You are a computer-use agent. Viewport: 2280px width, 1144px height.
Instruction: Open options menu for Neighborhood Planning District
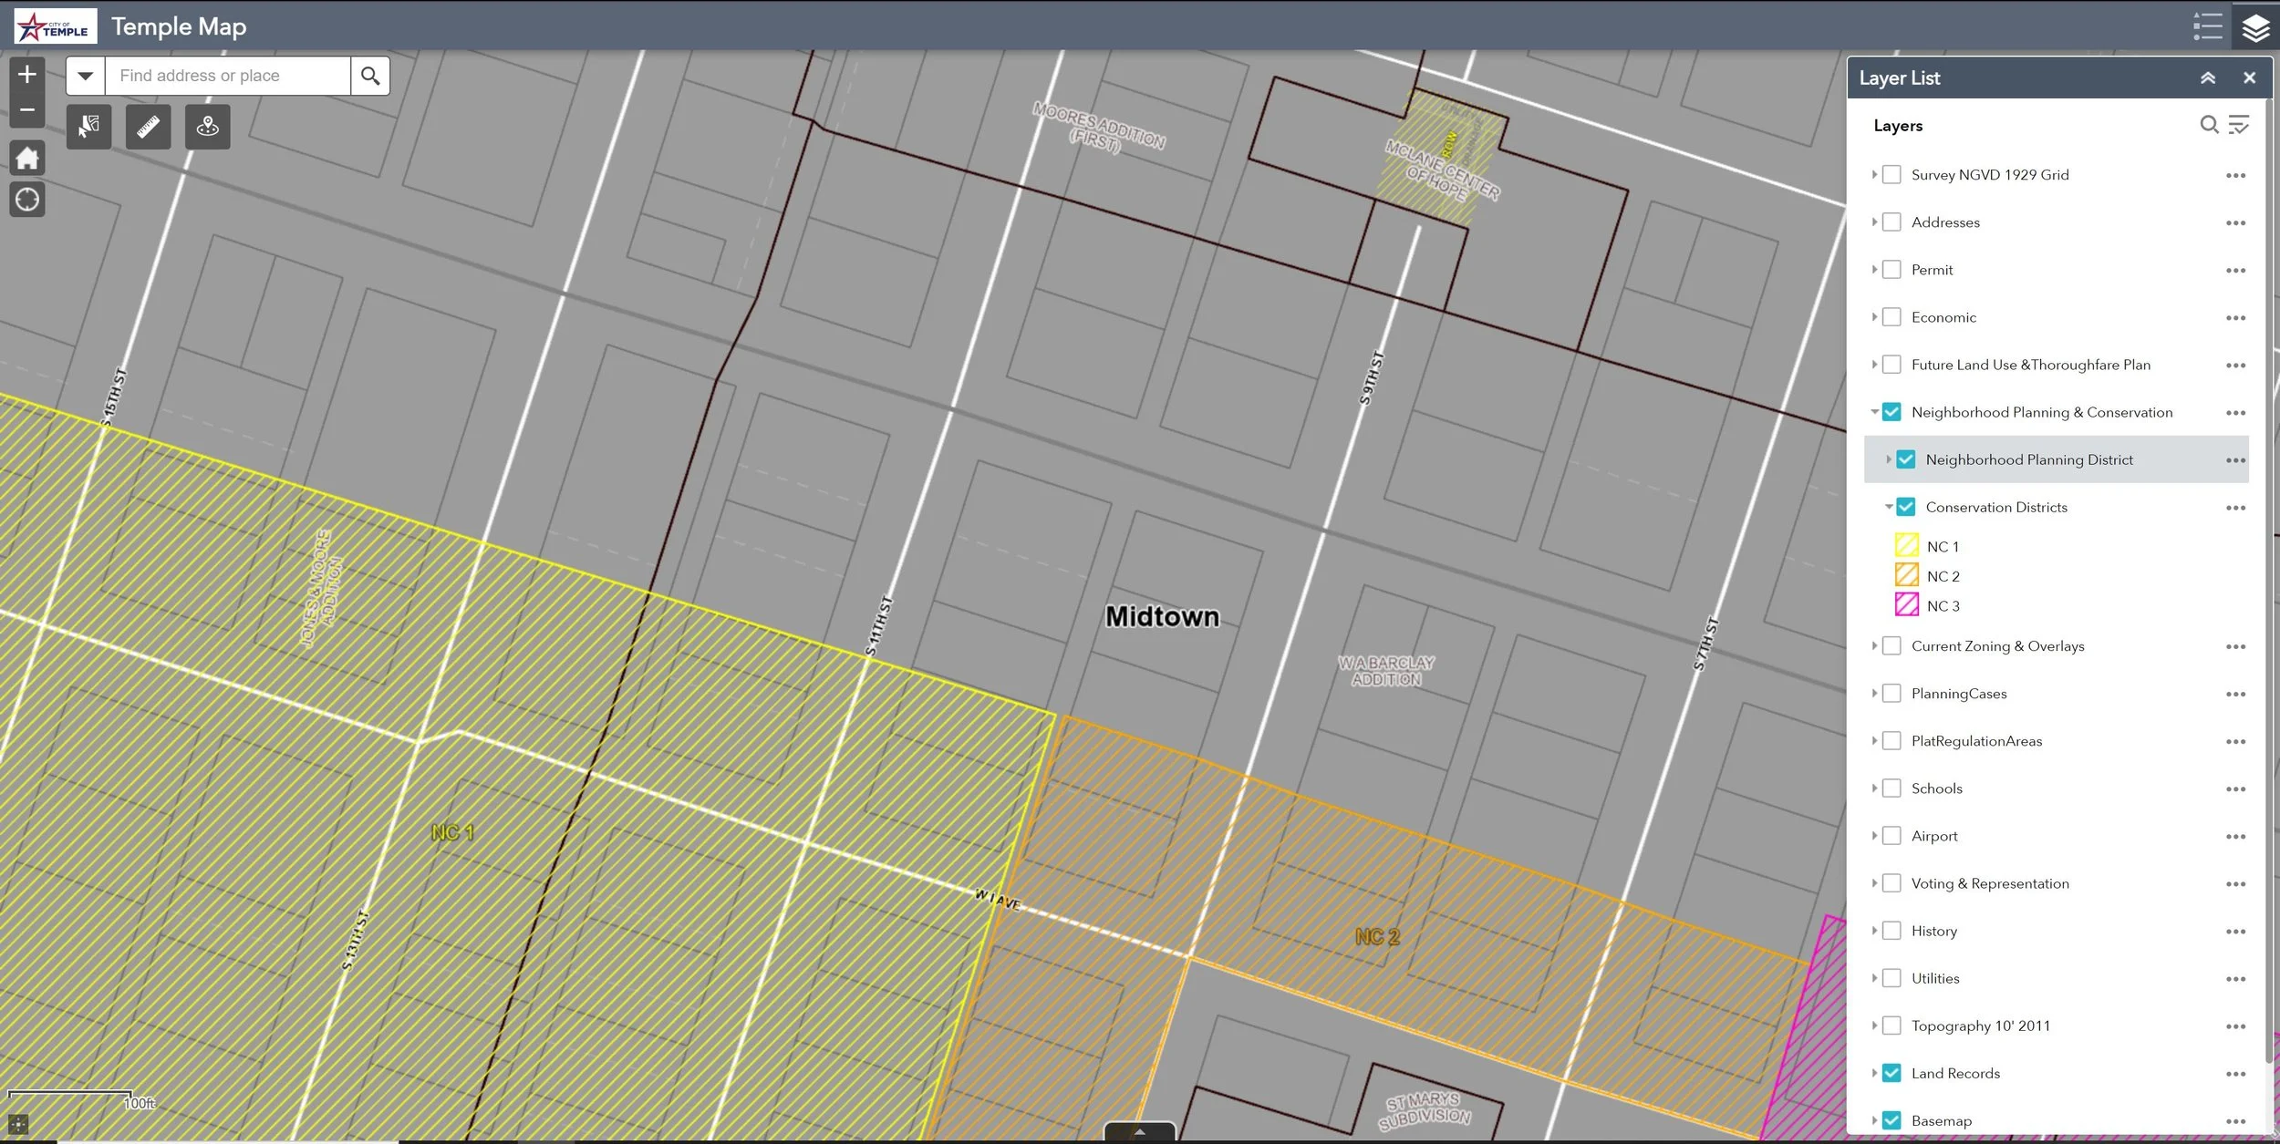(2237, 459)
